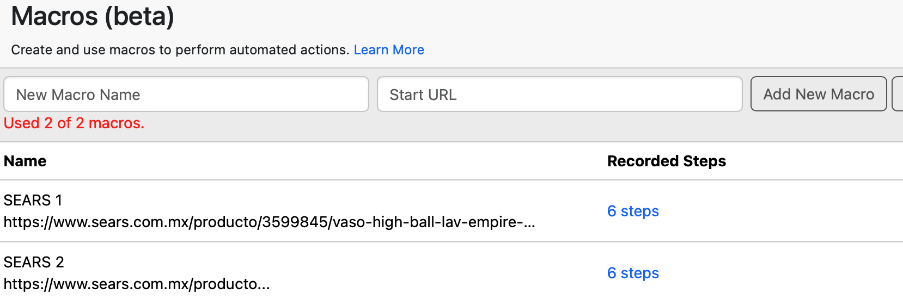Click the cut-off button beside Add New Macro
The width and height of the screenshot is (903, 300).
[x=898, y=94]
